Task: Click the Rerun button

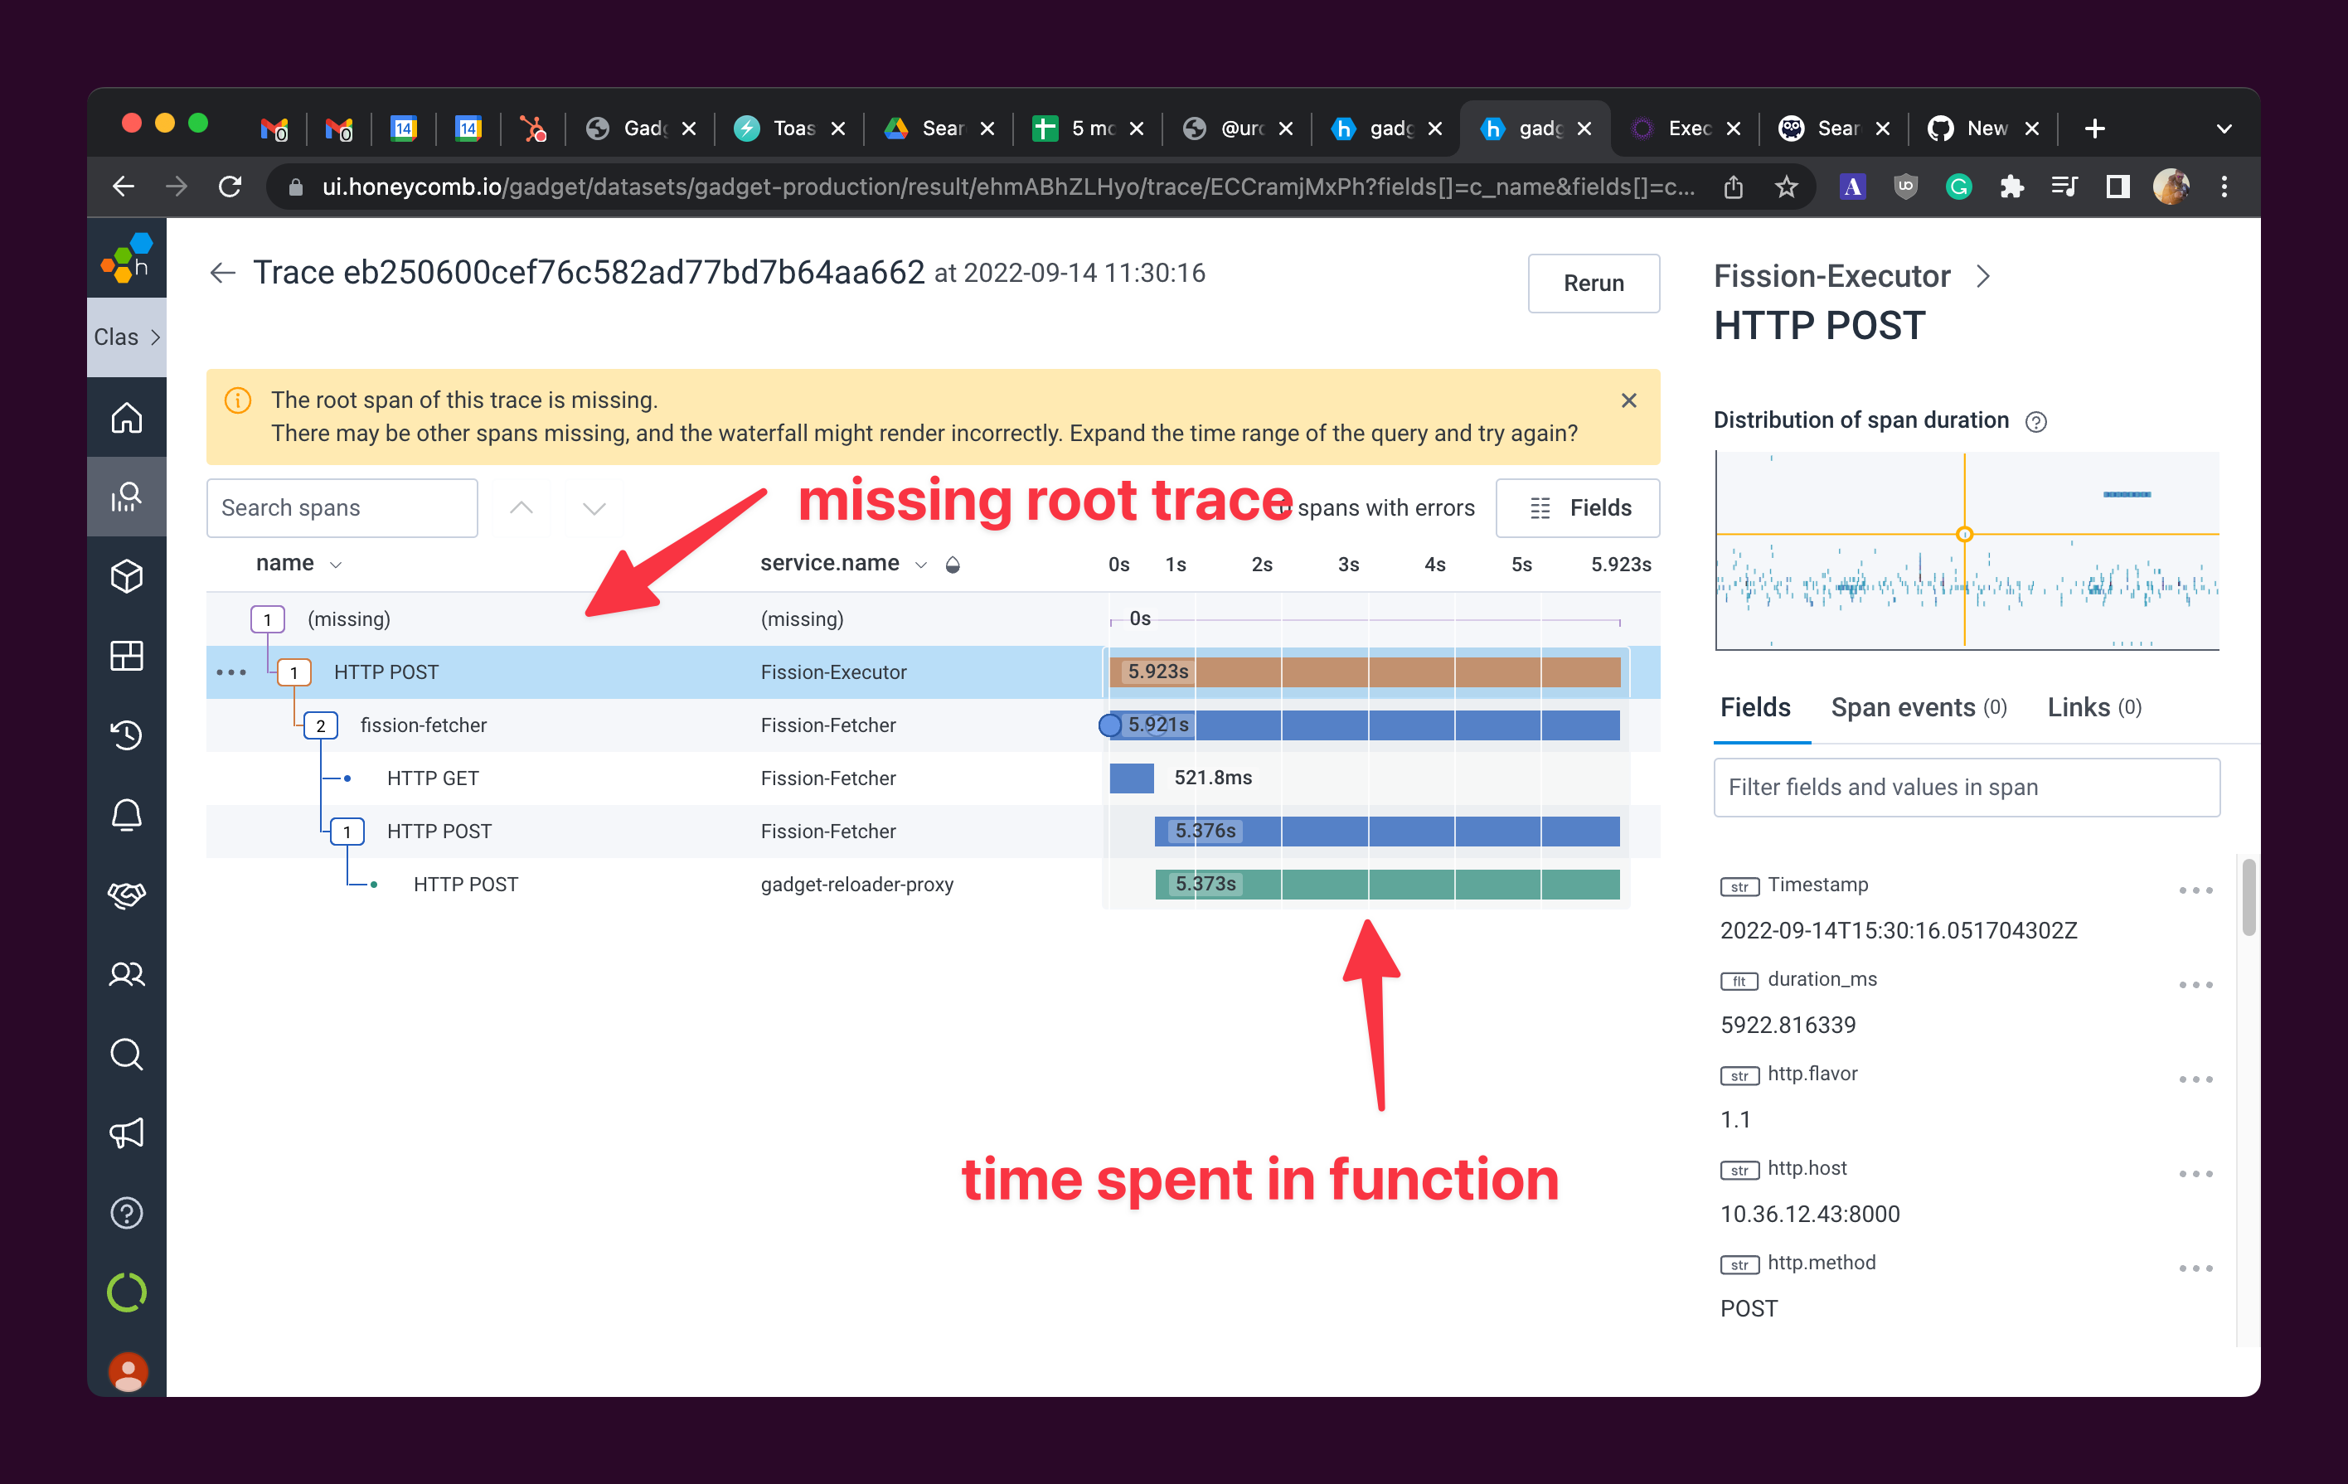Action: click(x=1594, y=284)
